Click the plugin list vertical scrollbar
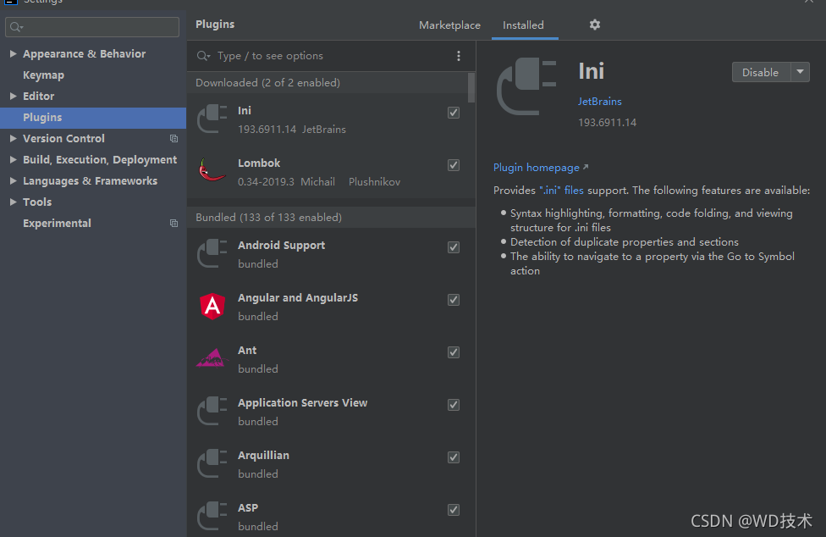Screen dimensions: 826x537 pos(471,87)
